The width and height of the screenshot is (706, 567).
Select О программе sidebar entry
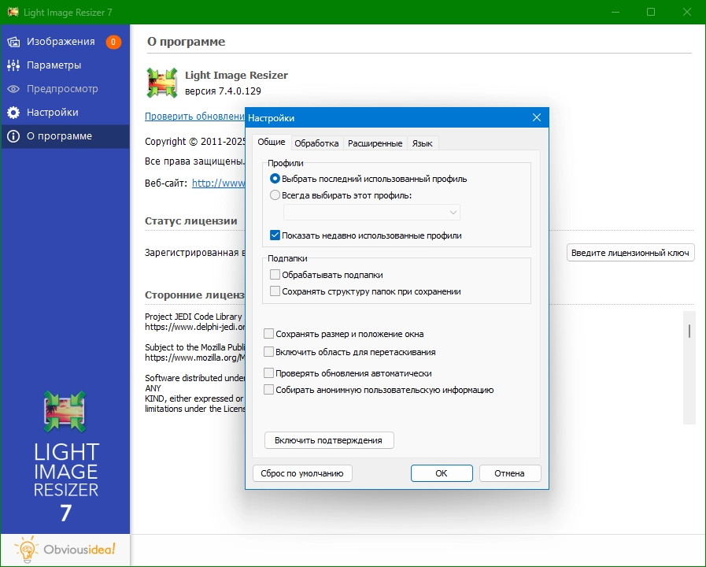tap(65, 136)
